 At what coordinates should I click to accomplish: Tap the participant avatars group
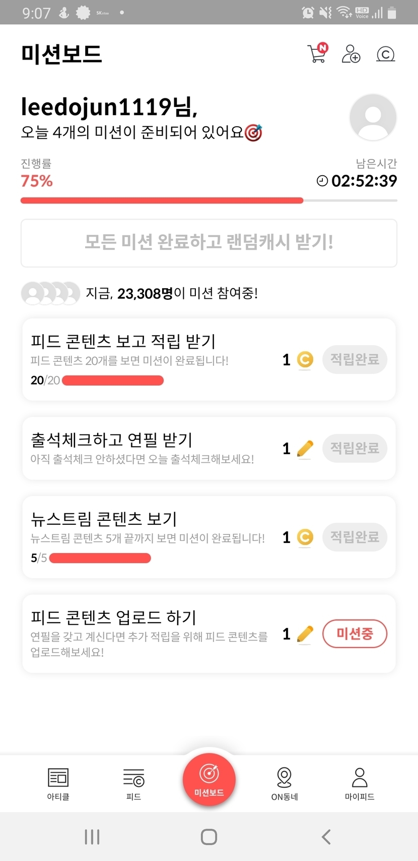pyautogui.click(x=50, y=293)
